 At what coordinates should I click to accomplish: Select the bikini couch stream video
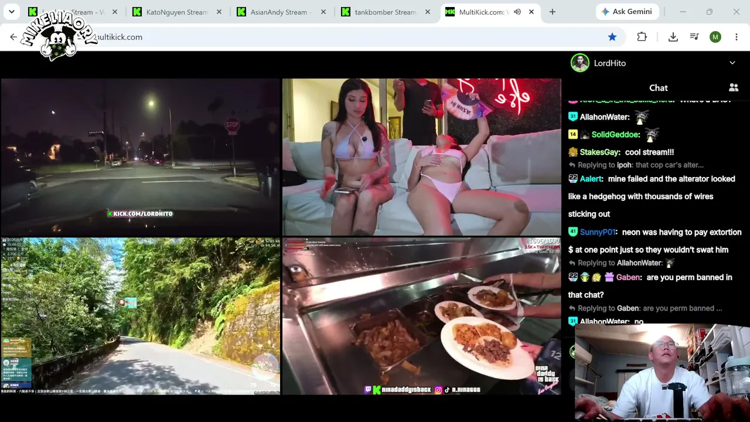(x=422, y=157)
